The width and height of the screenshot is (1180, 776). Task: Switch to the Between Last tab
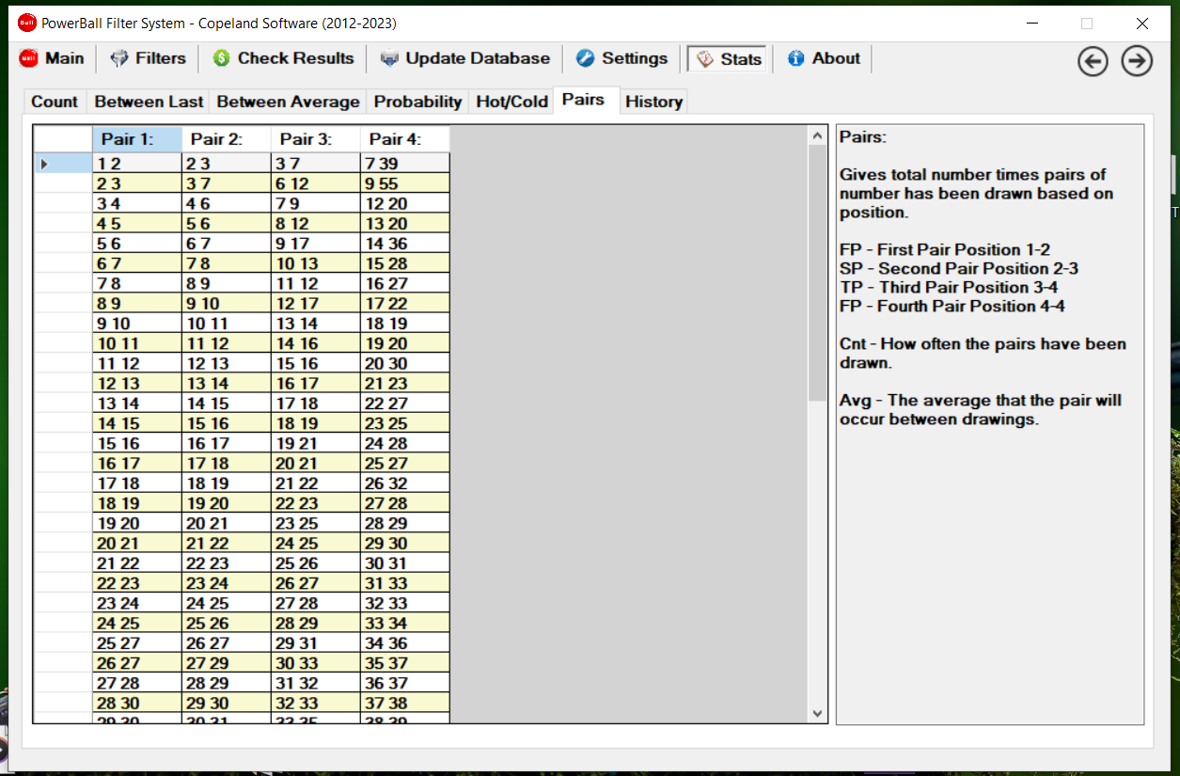coord(149,102)
